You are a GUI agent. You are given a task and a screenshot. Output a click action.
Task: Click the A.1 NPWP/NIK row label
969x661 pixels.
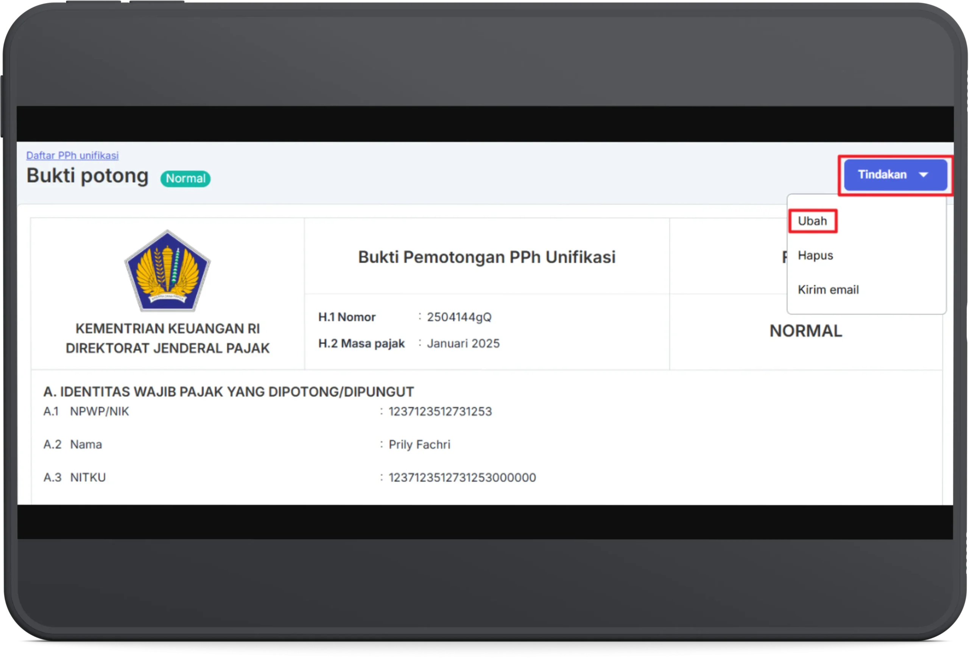click(86, 411)
